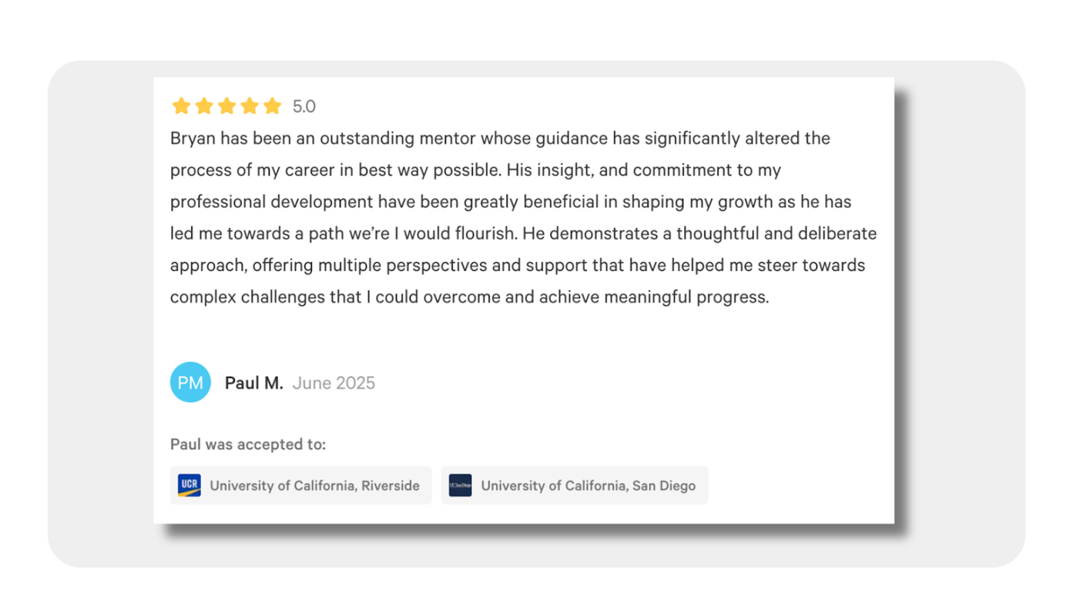
Task: Click the review's last line about meaningful progress
Action: (469, 297)
